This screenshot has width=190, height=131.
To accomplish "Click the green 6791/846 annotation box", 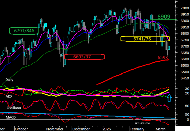I will (24, 30).
